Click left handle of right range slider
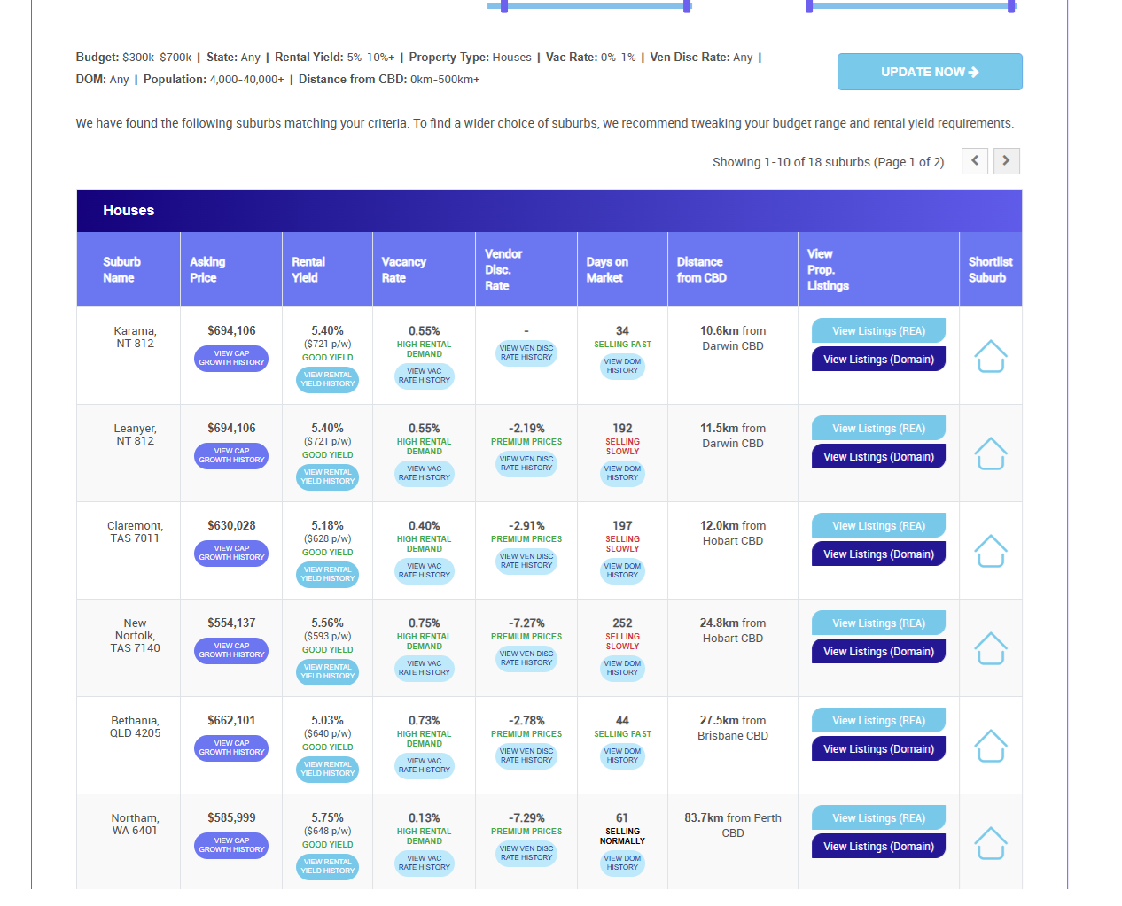This screenshot has width=1122, height=906. pos(809,6)
